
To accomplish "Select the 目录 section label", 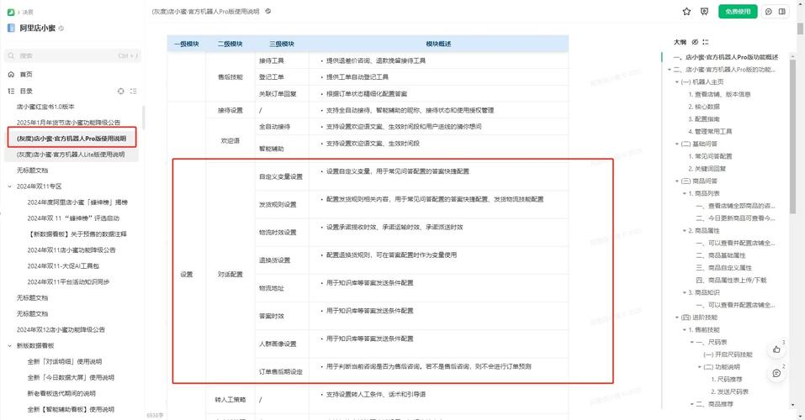I will (26, 91).
